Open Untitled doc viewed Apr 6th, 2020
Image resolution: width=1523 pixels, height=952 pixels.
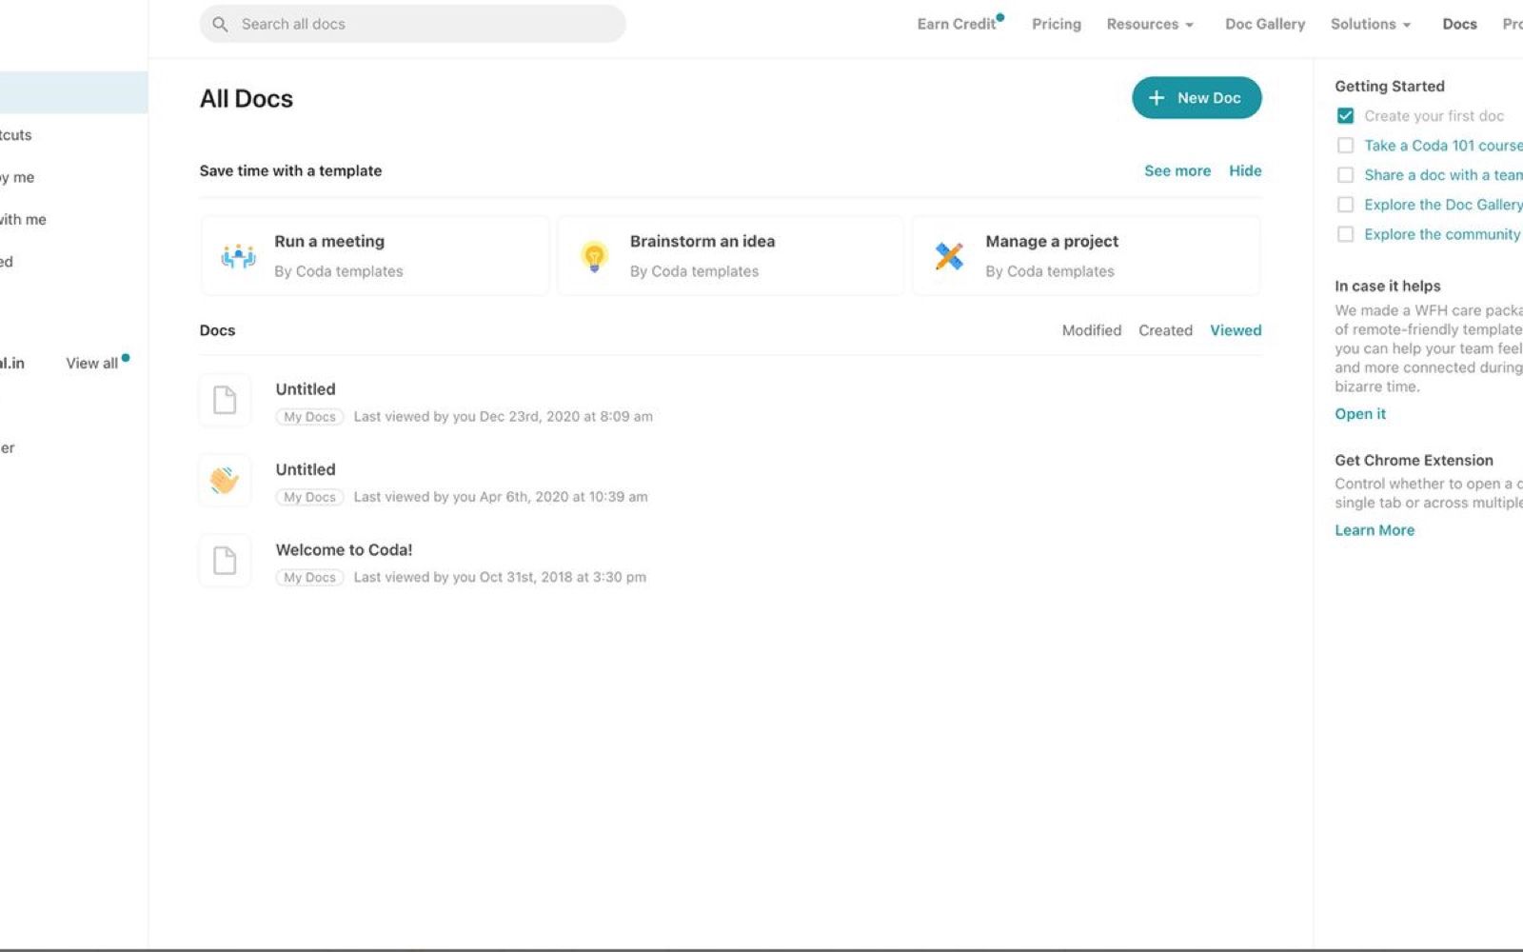click(x=730, y=481)
